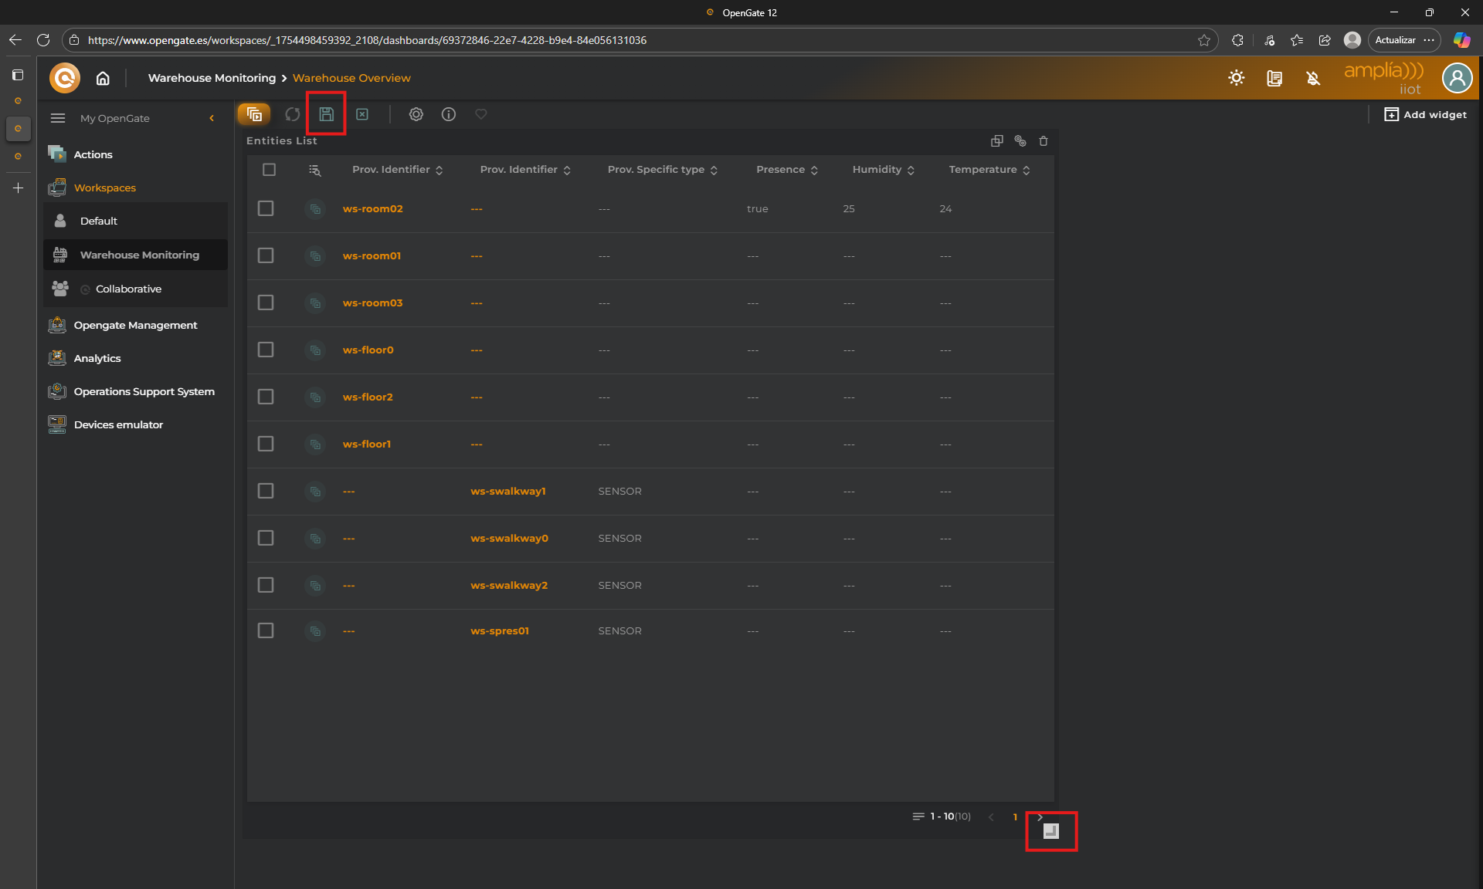Collapse the My OpenGate sidebar chevron

click(x=212, y=118)
